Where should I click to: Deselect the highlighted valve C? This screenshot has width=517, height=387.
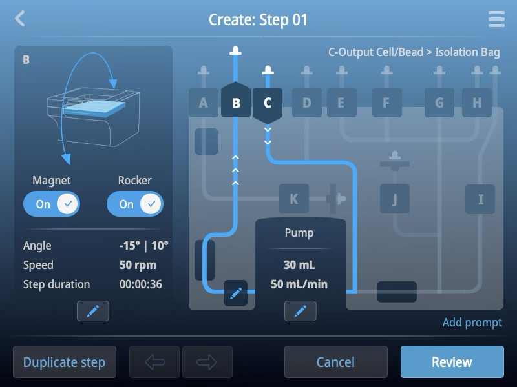268,102
